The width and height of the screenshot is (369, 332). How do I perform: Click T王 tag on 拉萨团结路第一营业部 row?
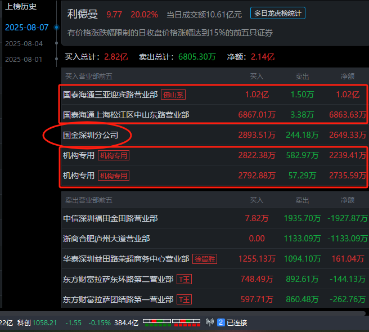coord(184,299)
